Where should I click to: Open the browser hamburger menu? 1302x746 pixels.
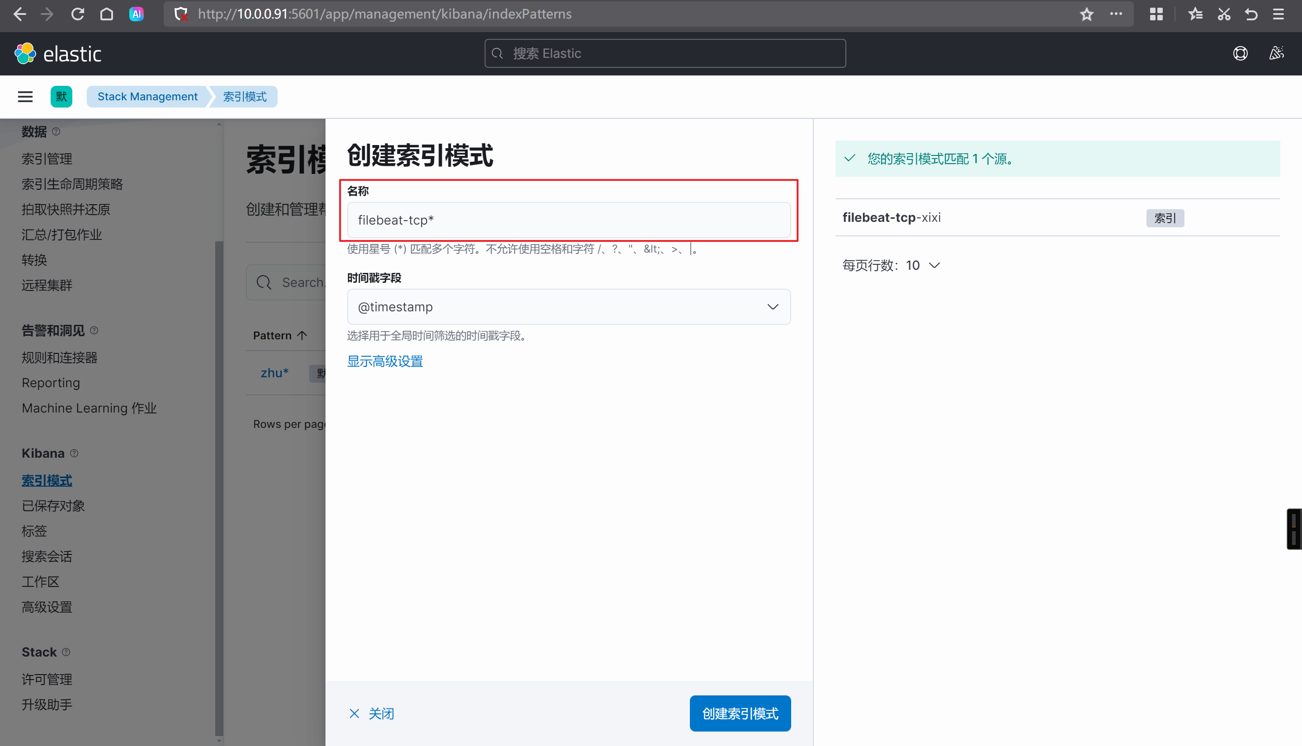click(x=1278, y=14)
